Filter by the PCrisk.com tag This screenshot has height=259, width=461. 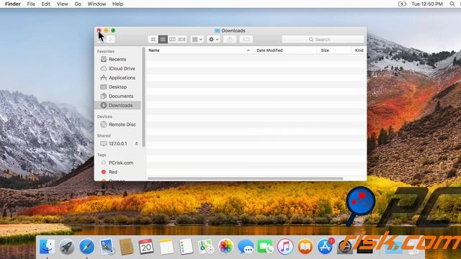point(117,163)
